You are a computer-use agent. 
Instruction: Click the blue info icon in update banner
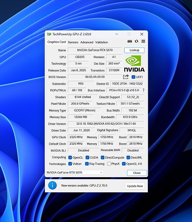point(52,185)
